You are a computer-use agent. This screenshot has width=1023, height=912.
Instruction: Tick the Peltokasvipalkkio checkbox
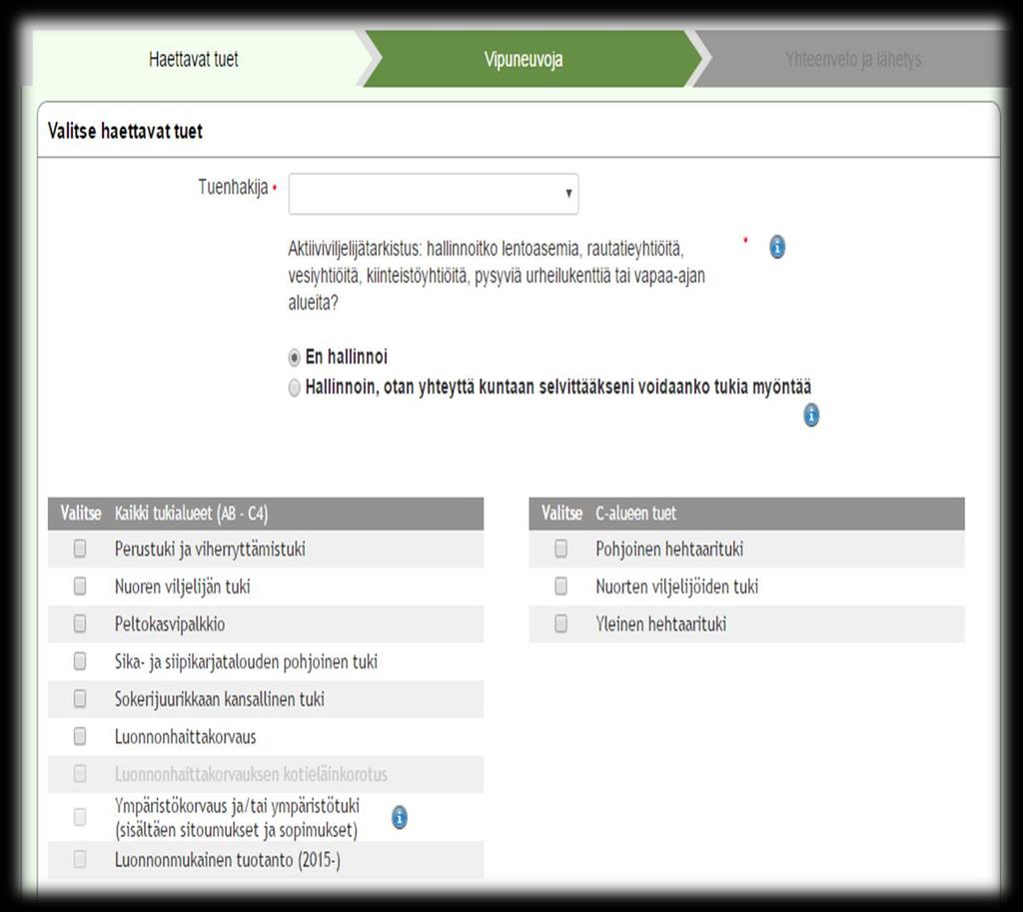80,623
